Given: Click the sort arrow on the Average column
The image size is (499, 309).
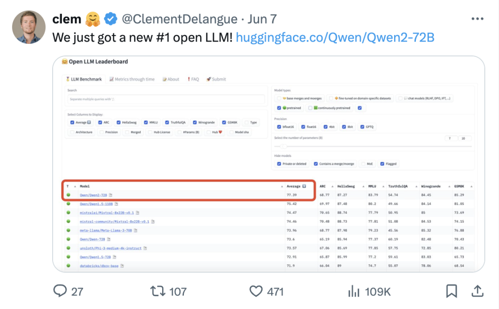Looking at the screenshot, I should point(282,186).
